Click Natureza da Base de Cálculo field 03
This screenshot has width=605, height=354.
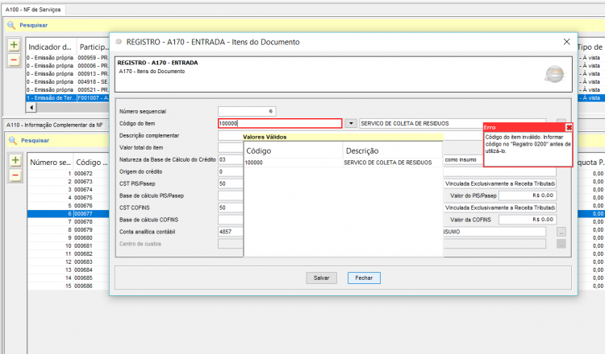pos(231,159)
